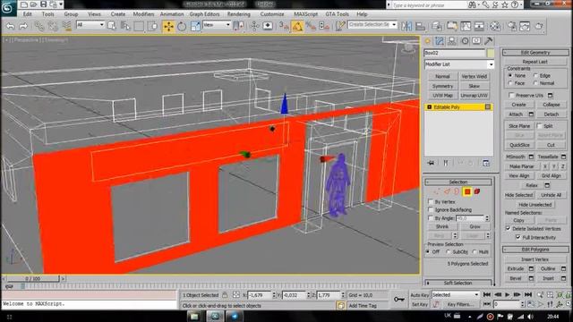Expand the Soft Selection rollout
Image resolution: width=573 pixels, height=322 pixels.
[458, 283]
